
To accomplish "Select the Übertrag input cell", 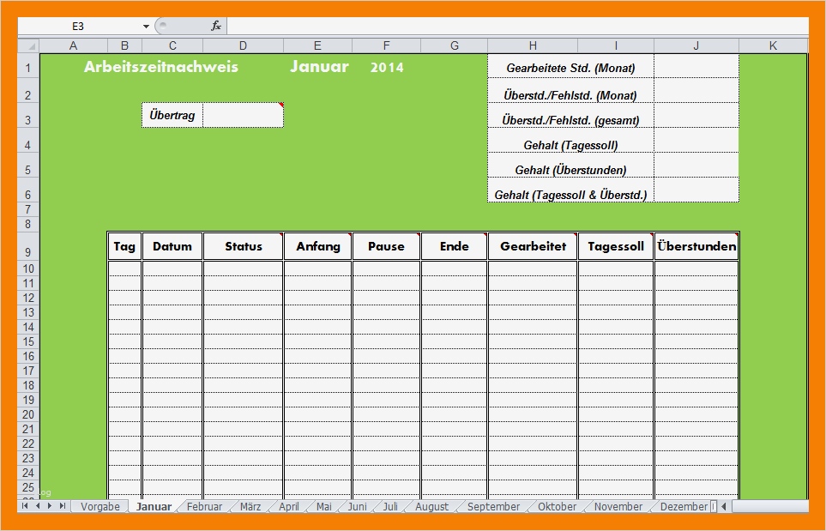I will click(x=243, y=114).
